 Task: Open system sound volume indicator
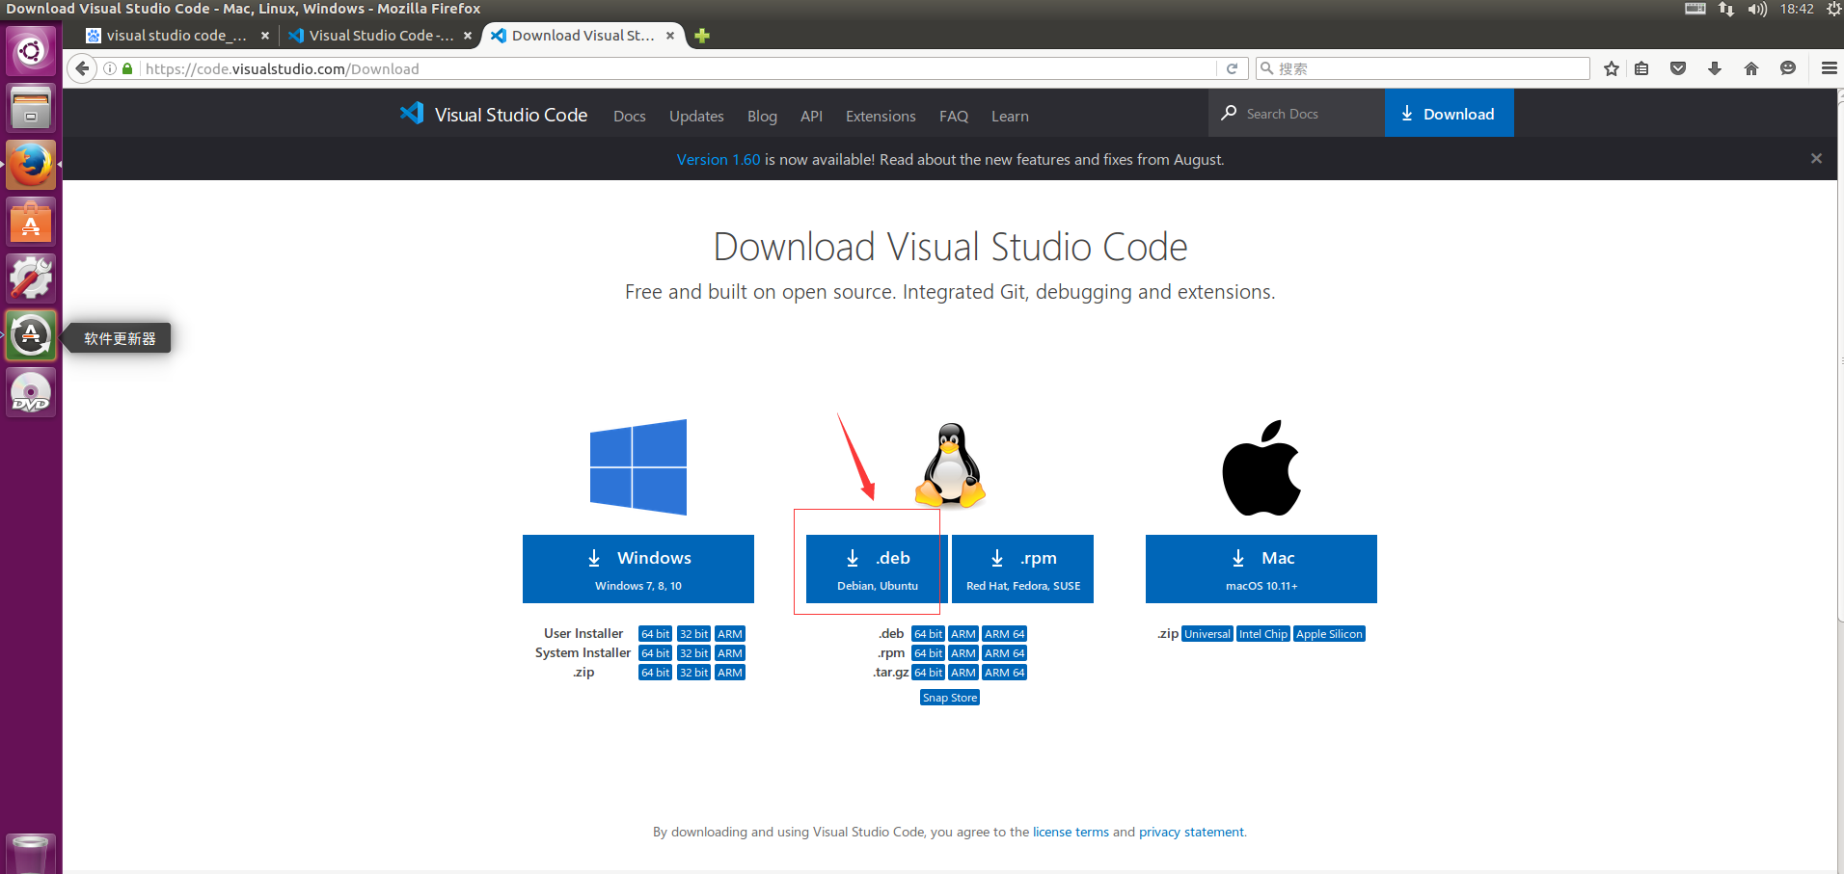tap(1757, 9)
